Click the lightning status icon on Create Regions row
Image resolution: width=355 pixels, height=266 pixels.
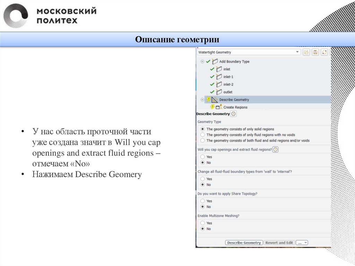coord(213,107)
